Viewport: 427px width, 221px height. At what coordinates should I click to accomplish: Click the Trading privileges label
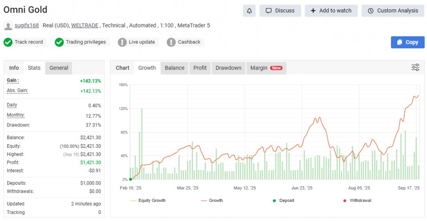click(86, 42)
